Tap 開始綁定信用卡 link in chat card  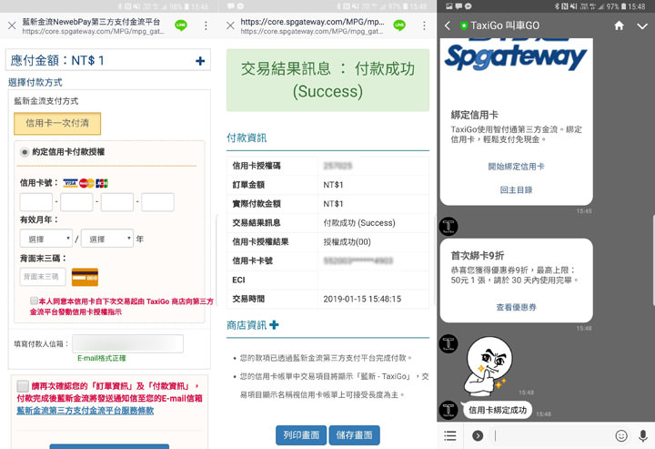tap(517, 167)
